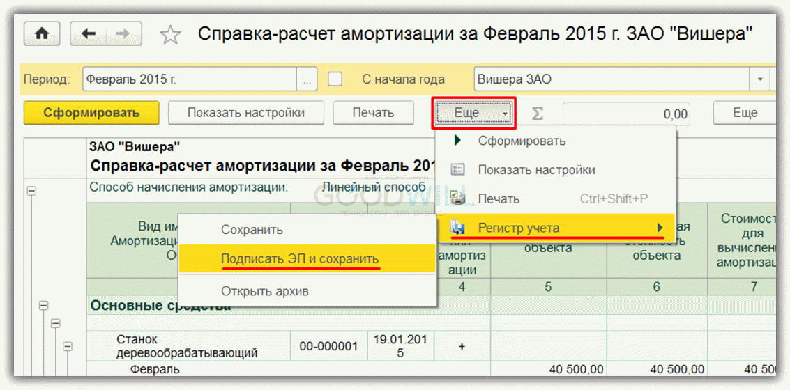The height and width of the screenshot is (390, 790).
Task: Collapse the topmost tree group
Action: point(31,189)
